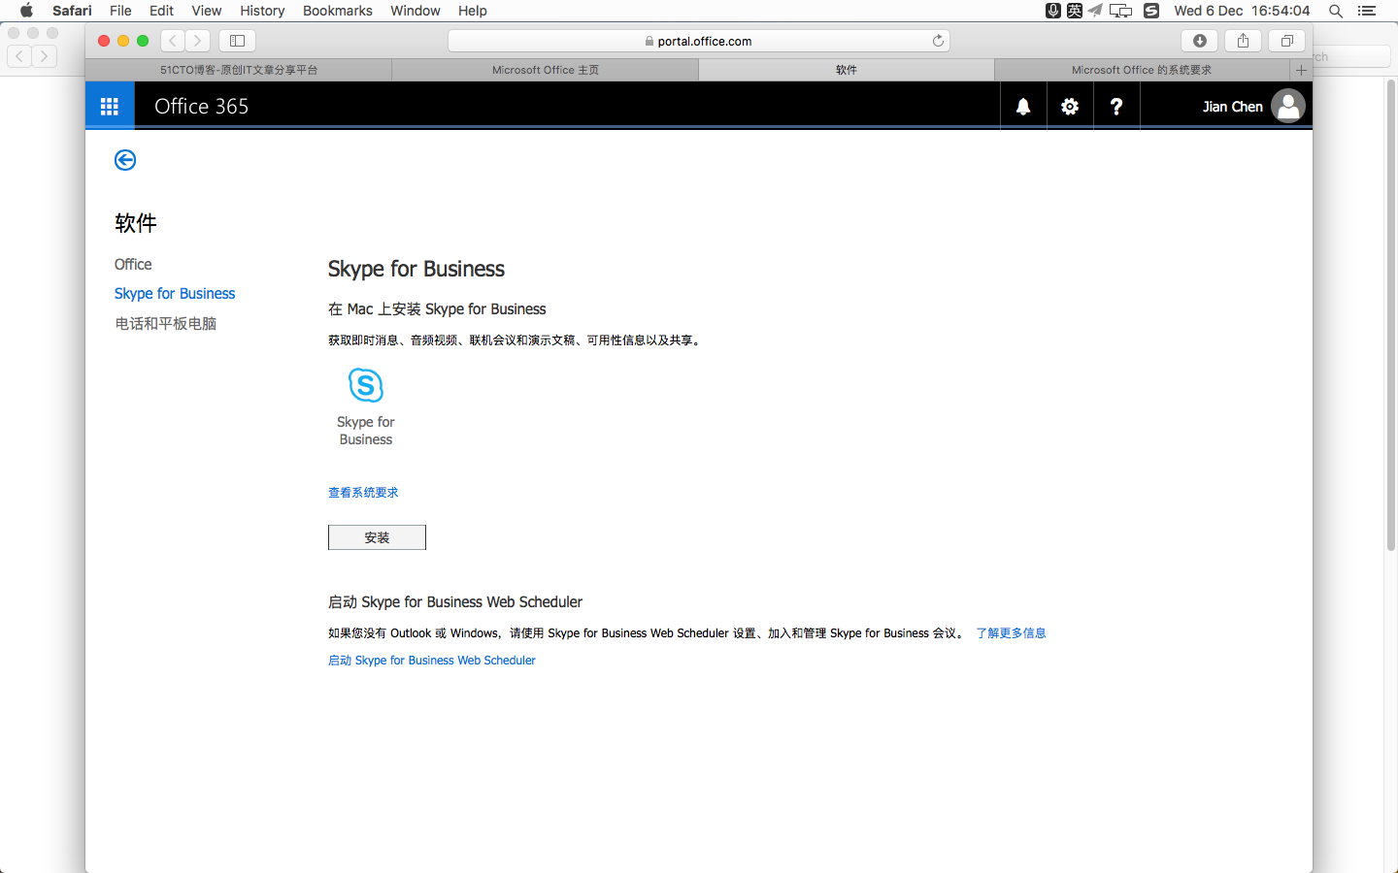This screenshot has width=1398, height=873.
Task: Reload the page with the refresh icon
Action: (938, 41)
